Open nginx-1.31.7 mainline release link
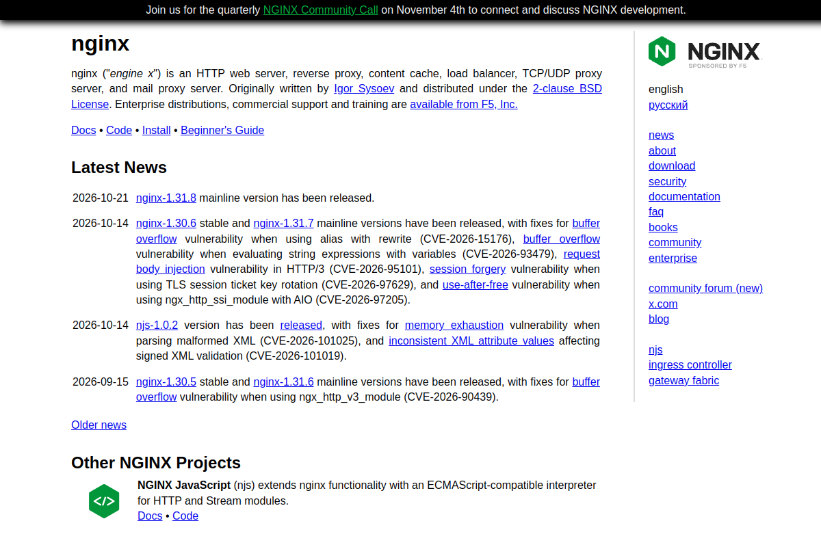821x547 pixels. tap(283, 223)
